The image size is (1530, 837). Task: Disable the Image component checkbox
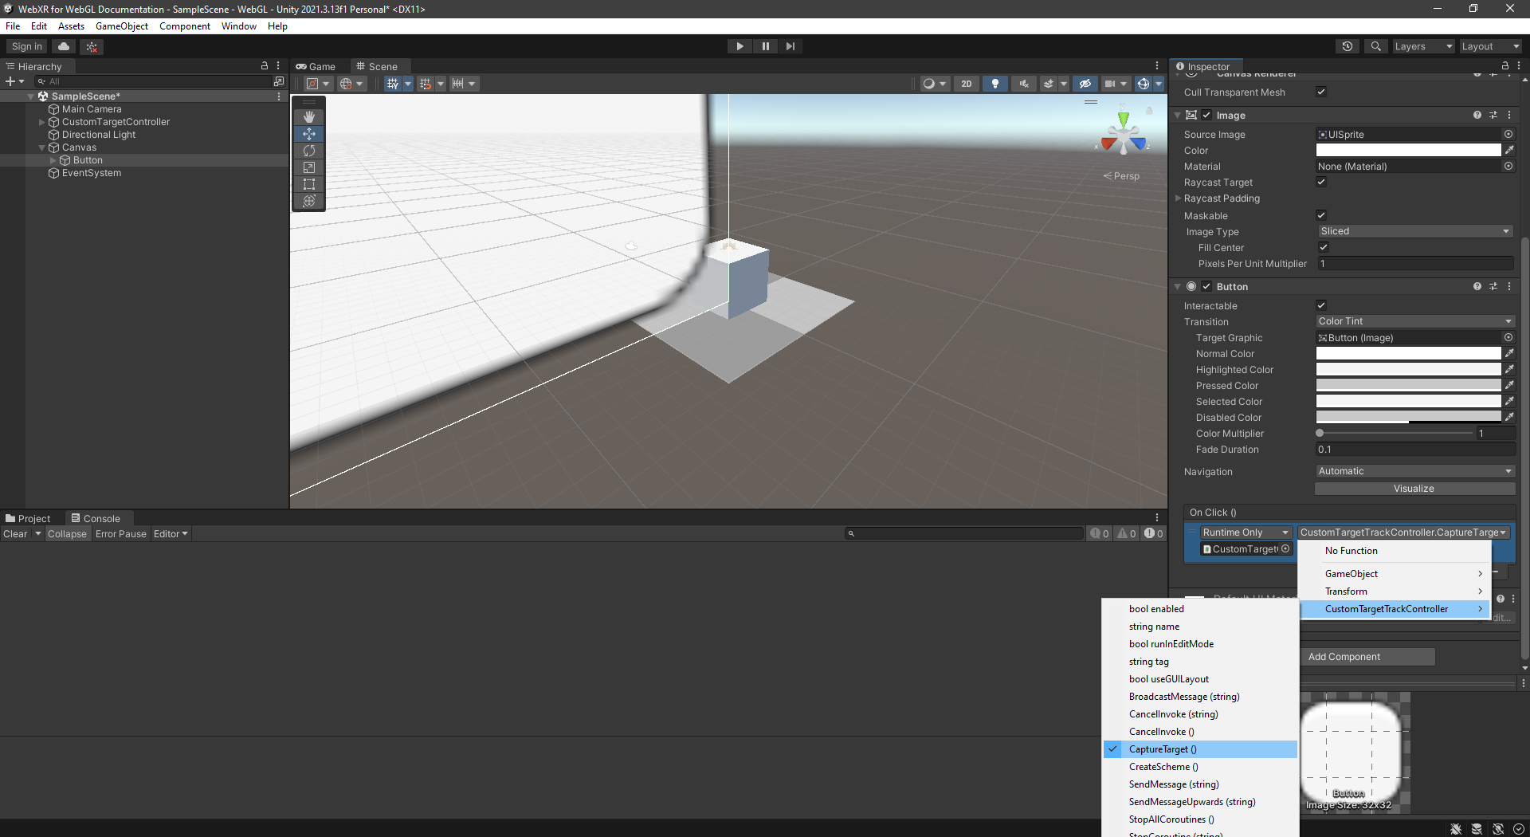(1206, 115)
